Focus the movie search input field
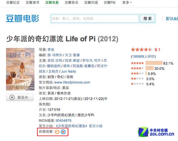The image size is (178, 141). click(x=95, y=19)
